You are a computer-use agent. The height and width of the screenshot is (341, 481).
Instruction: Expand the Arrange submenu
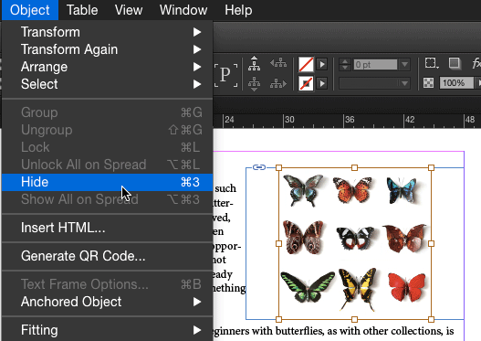(x=108, y=67)
